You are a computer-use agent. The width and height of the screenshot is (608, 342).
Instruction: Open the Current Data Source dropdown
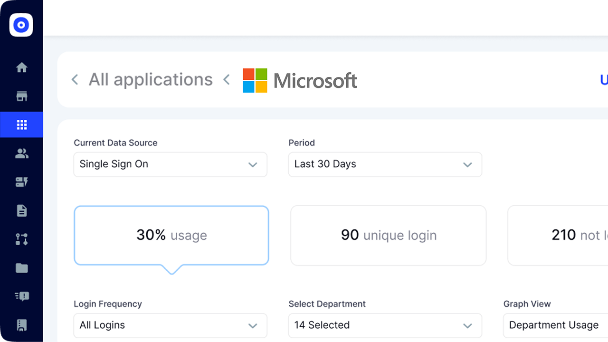tap(170, 164)
